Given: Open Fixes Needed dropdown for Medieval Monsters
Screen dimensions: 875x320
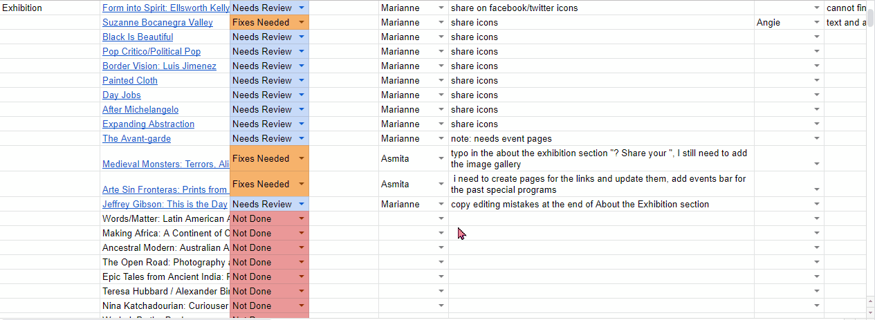Looking at the screenshot, I should click(x=302, y=158).
